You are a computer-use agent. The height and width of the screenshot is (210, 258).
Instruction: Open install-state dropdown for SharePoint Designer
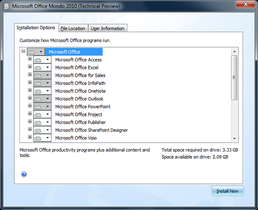point(43,130)
